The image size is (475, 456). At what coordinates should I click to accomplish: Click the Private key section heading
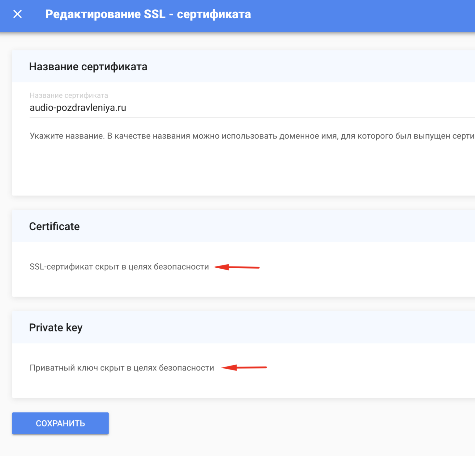click(x=56, y=327)
